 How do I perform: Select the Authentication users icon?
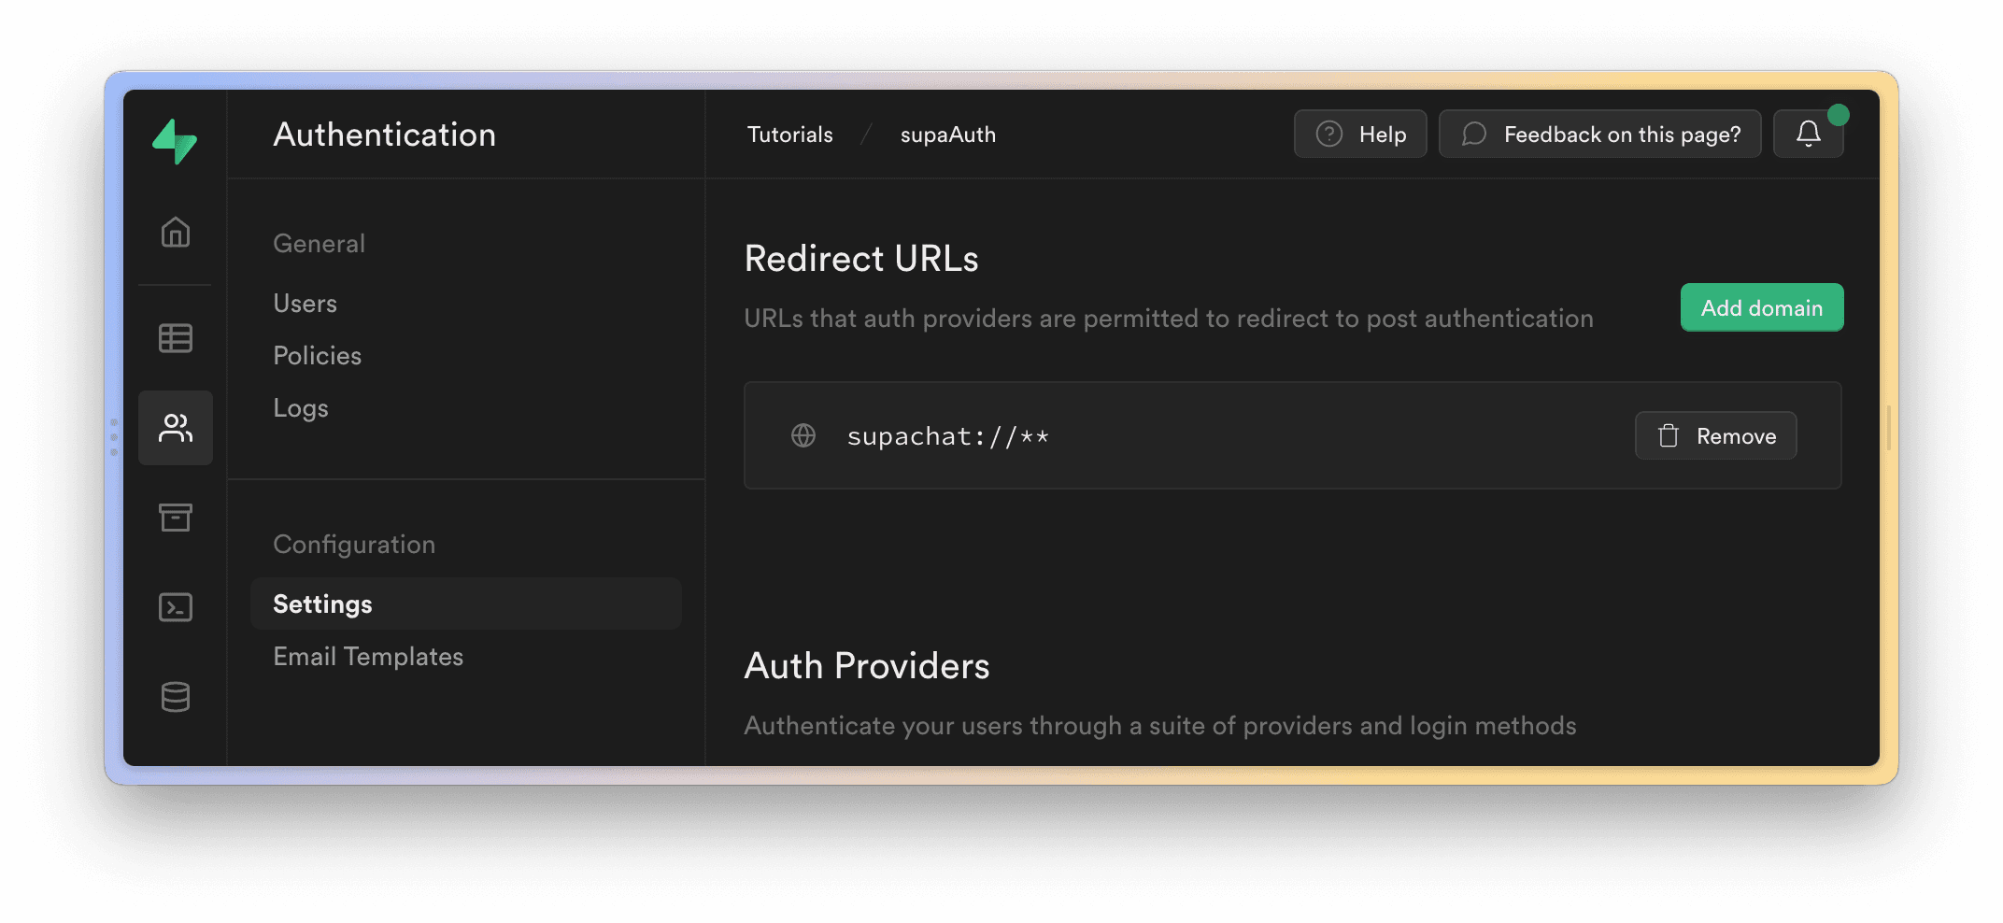176,428
